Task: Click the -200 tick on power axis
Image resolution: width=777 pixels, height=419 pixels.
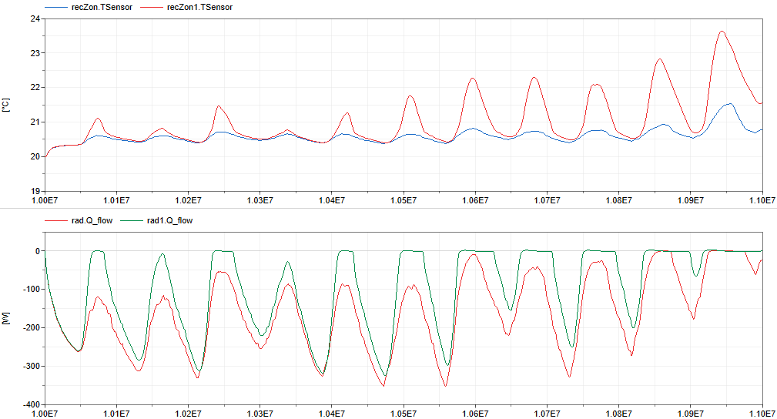Action: pos(30,327)
